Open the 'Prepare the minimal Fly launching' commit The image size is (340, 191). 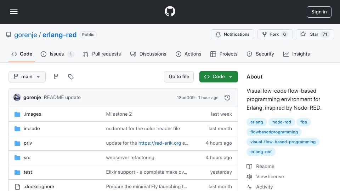(146, 187)
